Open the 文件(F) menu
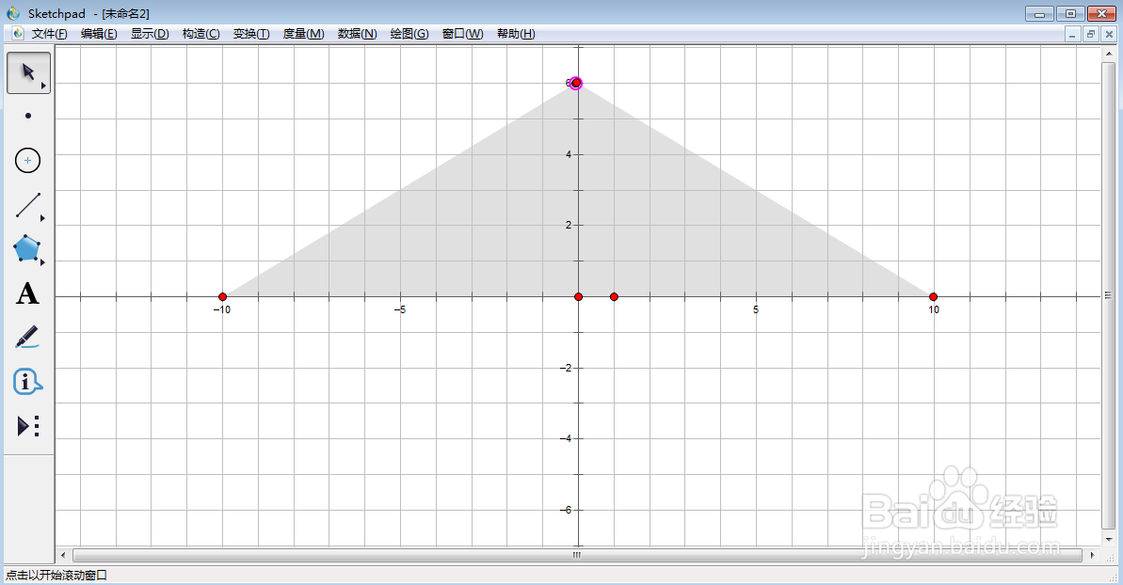 [x=49, y=34]
